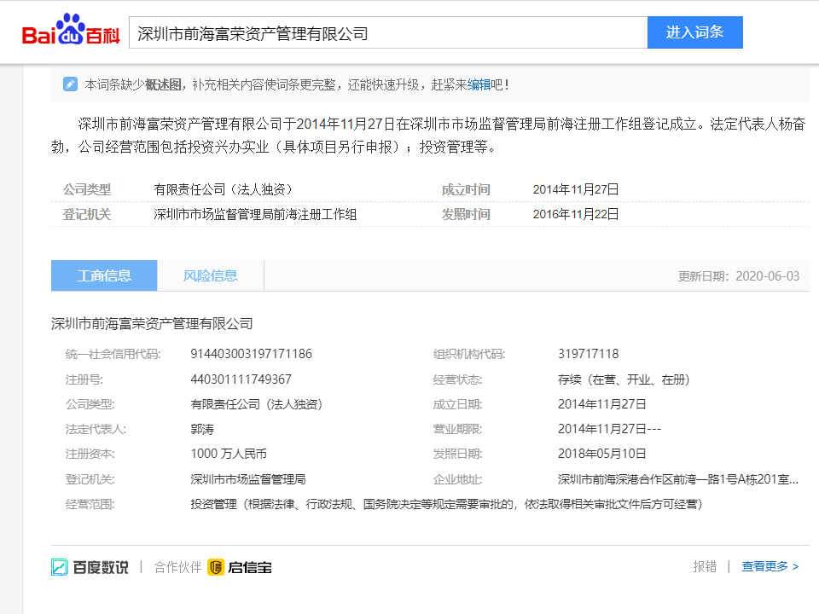This screenshot has height=614, width=819.
Task: Click legal representative name 郭涛
Action: tap(201, 429)
